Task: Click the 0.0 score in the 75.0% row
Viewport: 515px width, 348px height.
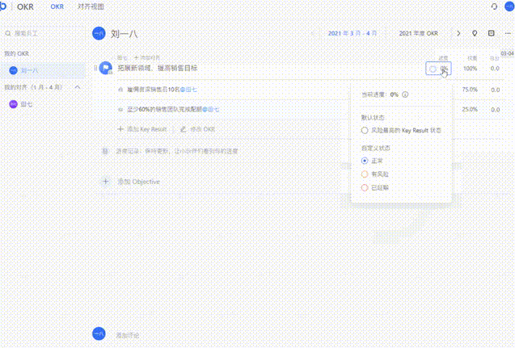Action: point(496,90)
